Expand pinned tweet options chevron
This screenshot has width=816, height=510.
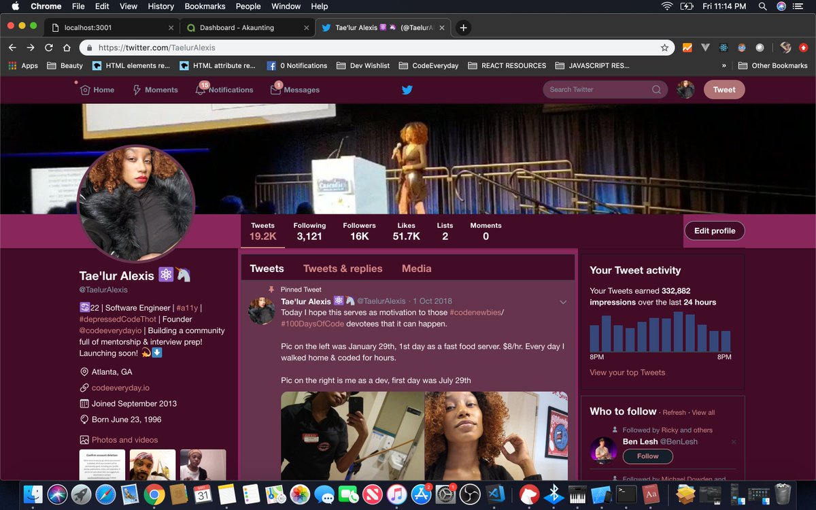click(563, 302)
